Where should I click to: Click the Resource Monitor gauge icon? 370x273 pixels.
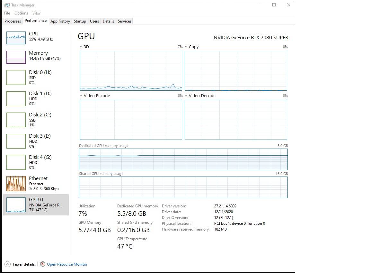click(x=43, y=264)
